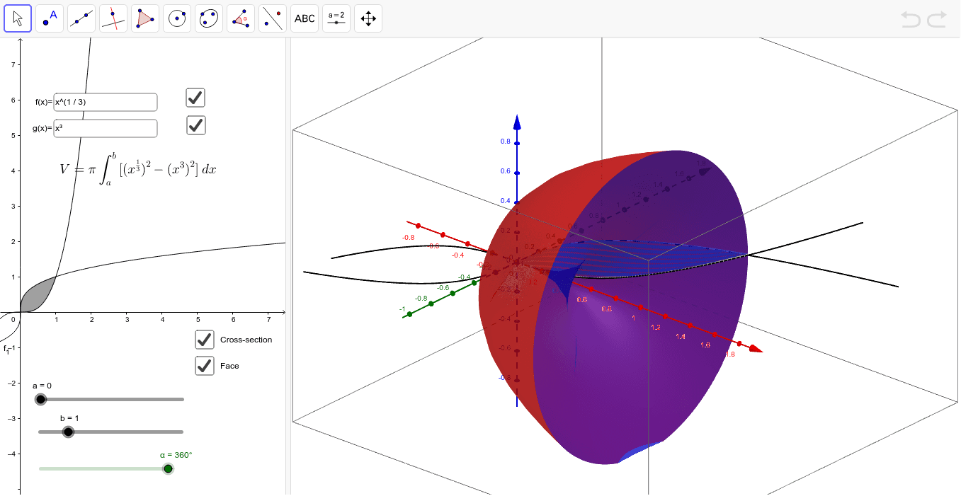
Task: Select the Move tool
Action: point(17,18)
